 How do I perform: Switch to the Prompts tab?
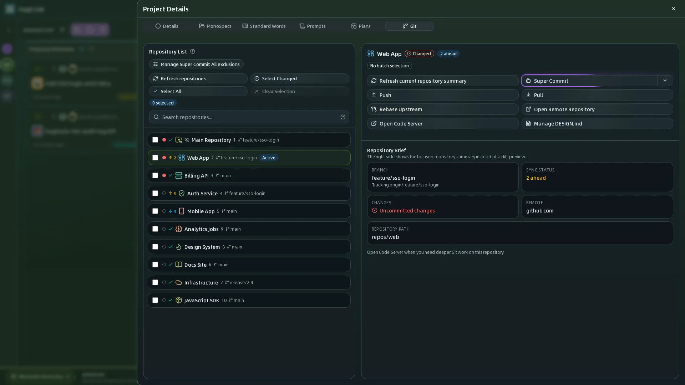(313, 26)
